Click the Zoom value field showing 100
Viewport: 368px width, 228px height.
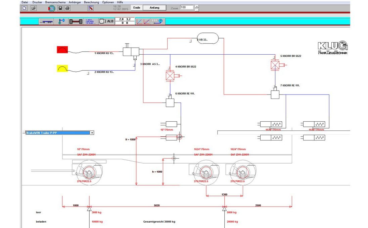[x=187, y=7]
